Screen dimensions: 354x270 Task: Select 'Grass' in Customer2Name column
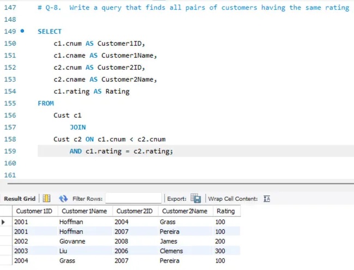[168, 222]
